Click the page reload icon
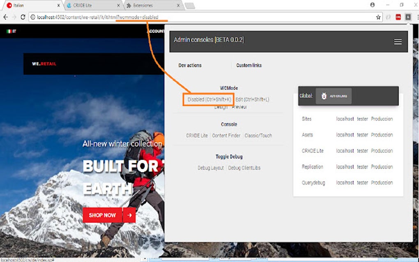419x262 pixels. click(23, 17)
